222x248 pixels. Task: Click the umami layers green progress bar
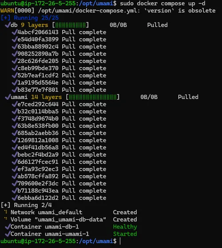pyautogui.click(x=93, y=97)
